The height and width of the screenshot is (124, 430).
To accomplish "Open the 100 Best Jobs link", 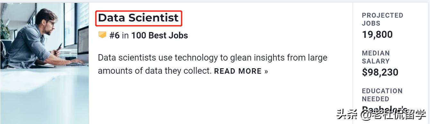I will click(x=160, y=35).
